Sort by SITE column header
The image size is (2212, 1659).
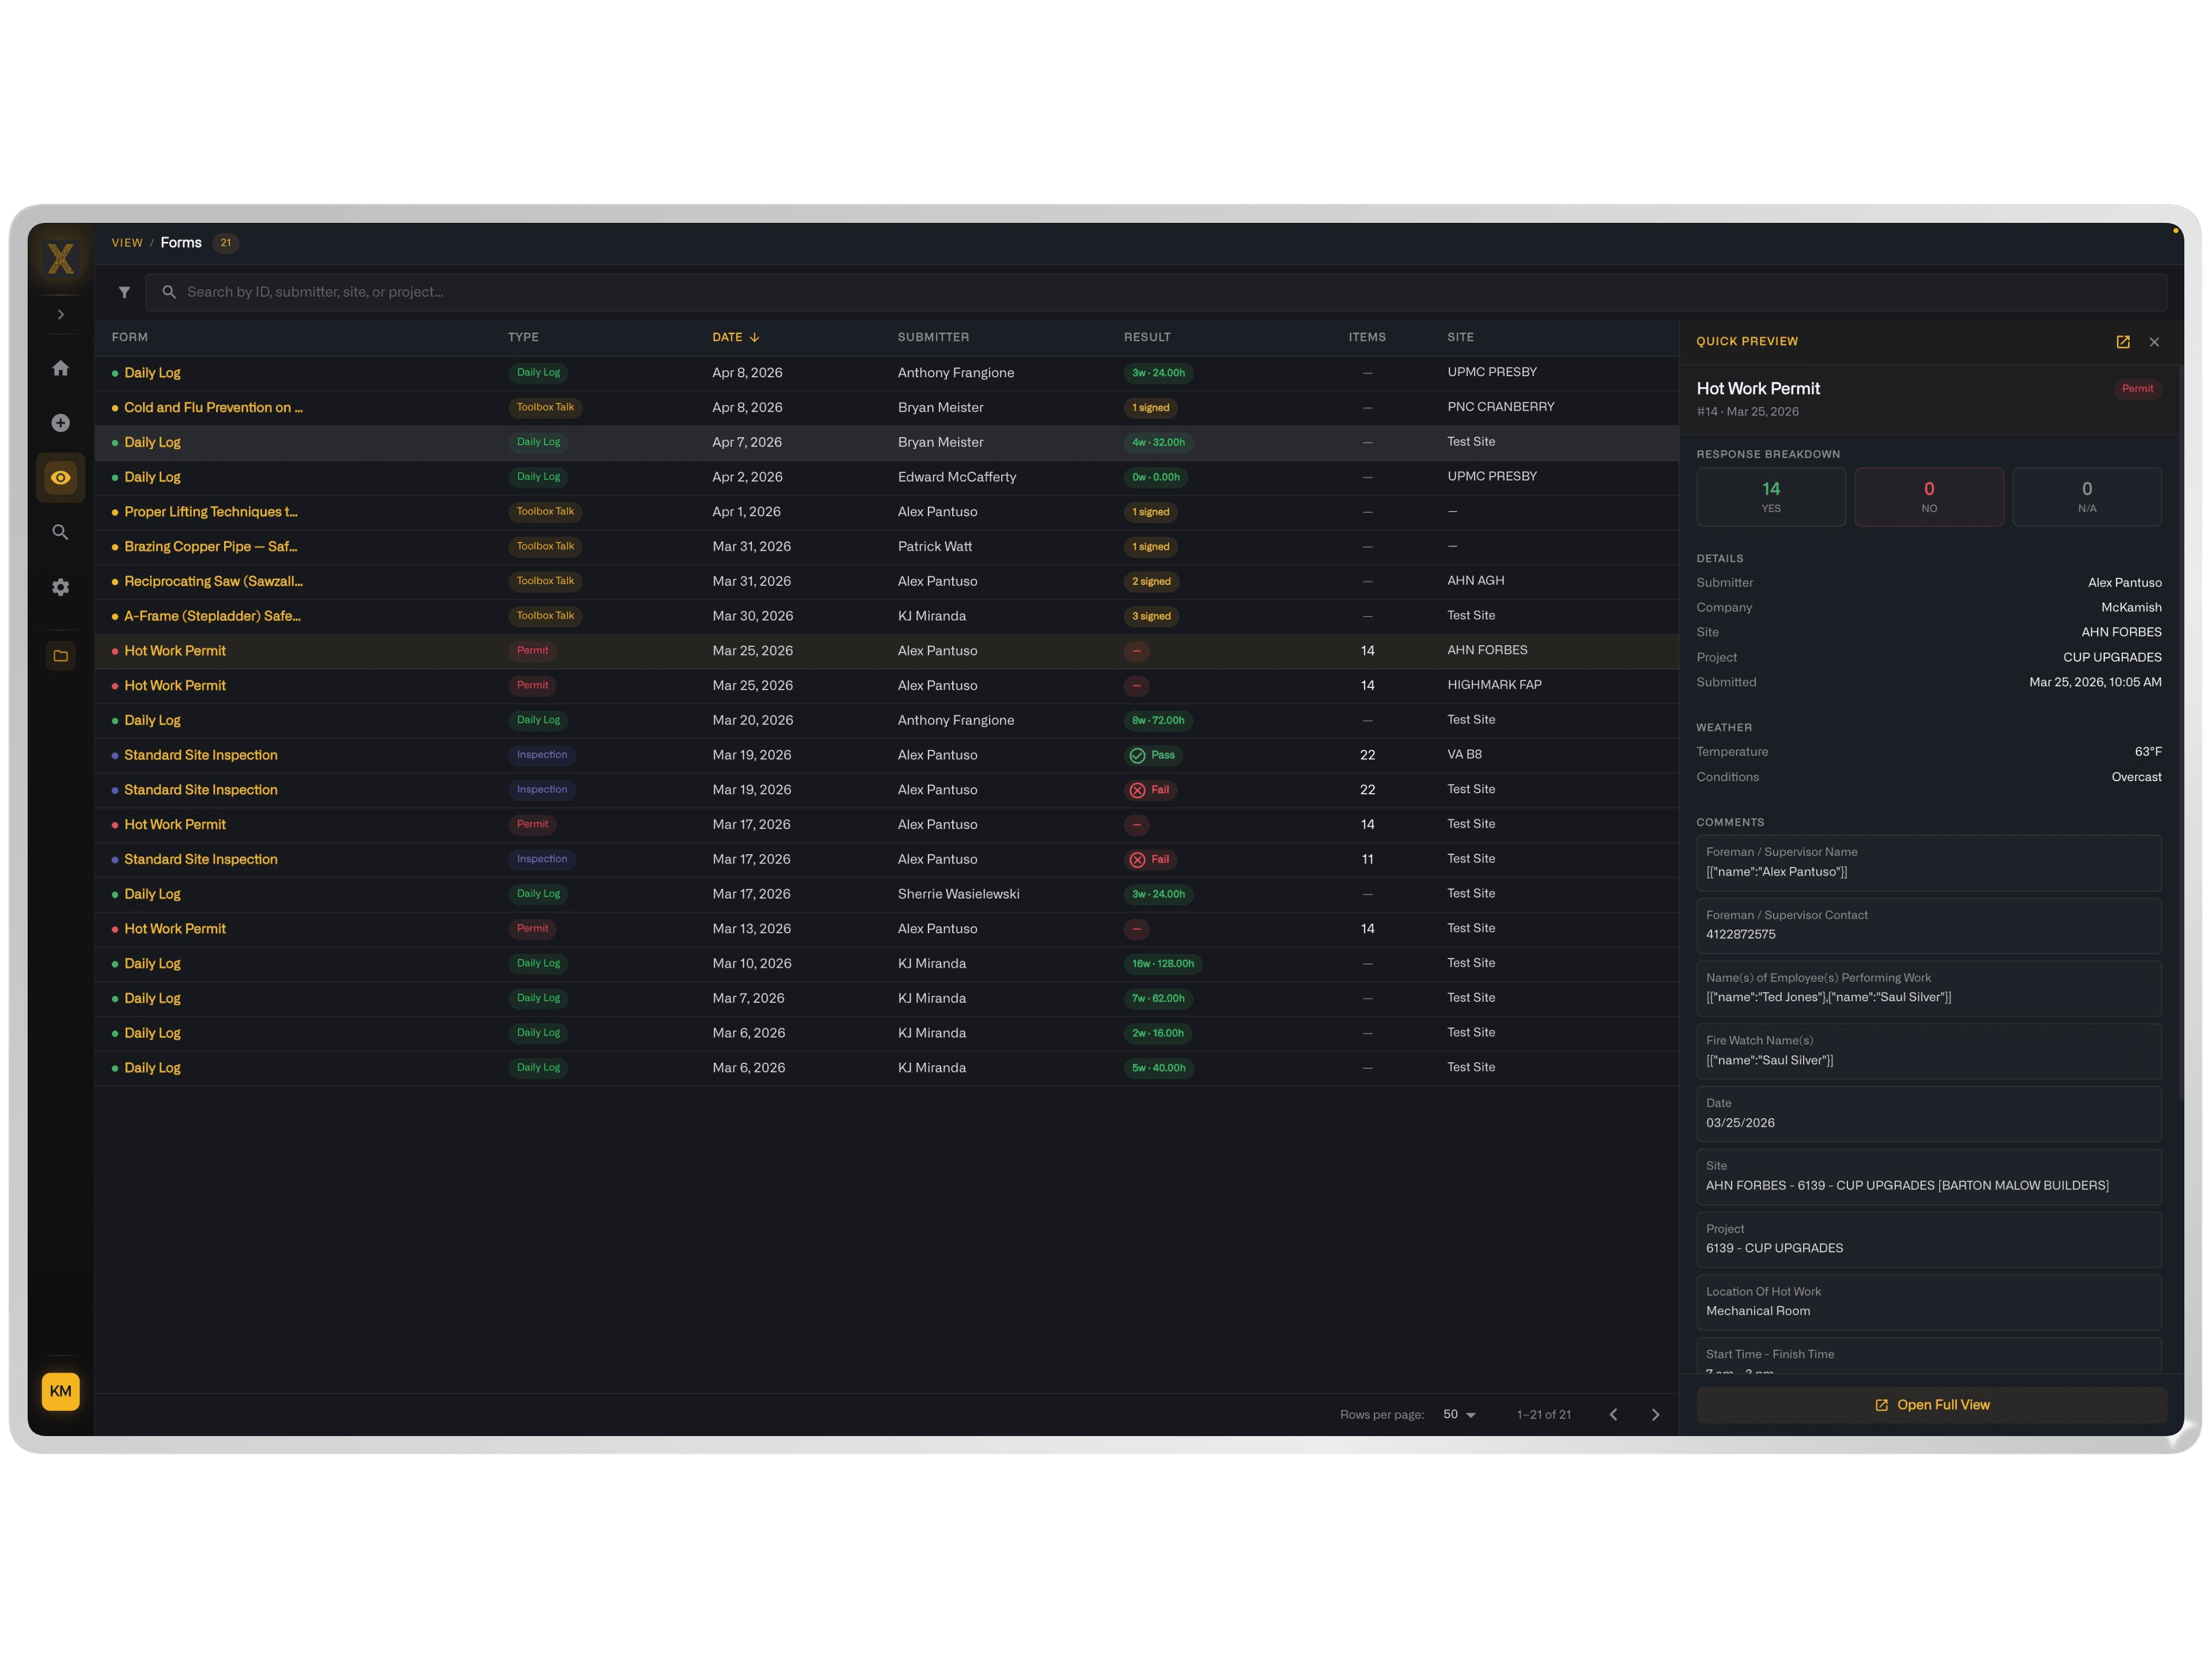pyautogui.click(x=1460, y=338)
